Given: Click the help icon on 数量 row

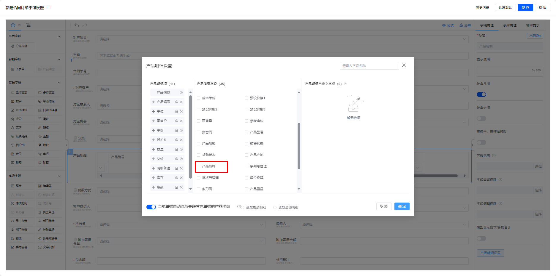Looking at the screenshot, I should (x=181, y=149).
